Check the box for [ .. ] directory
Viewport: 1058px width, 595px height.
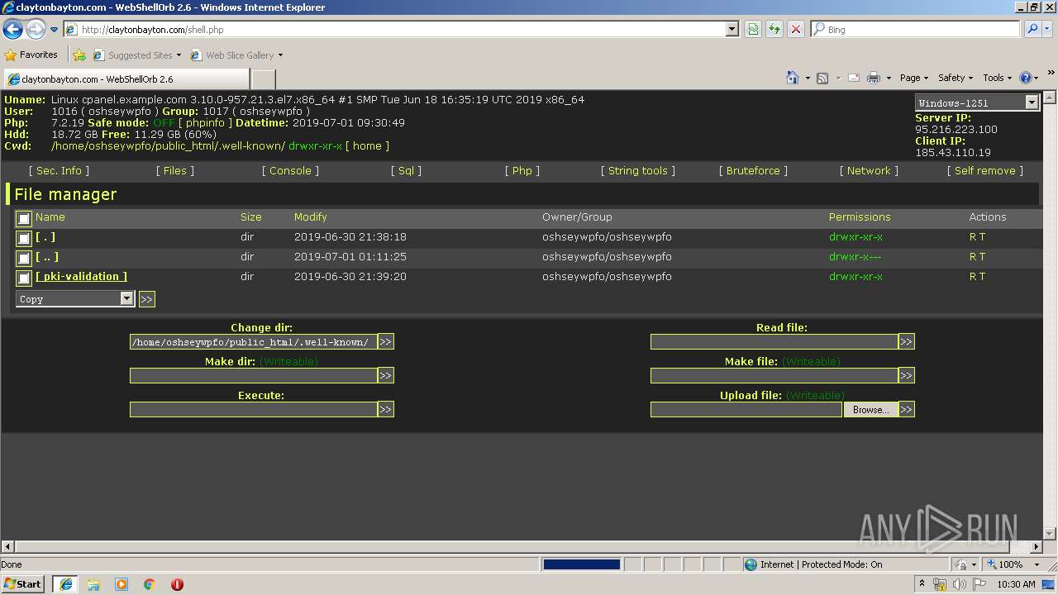click(x=24, y=258)
